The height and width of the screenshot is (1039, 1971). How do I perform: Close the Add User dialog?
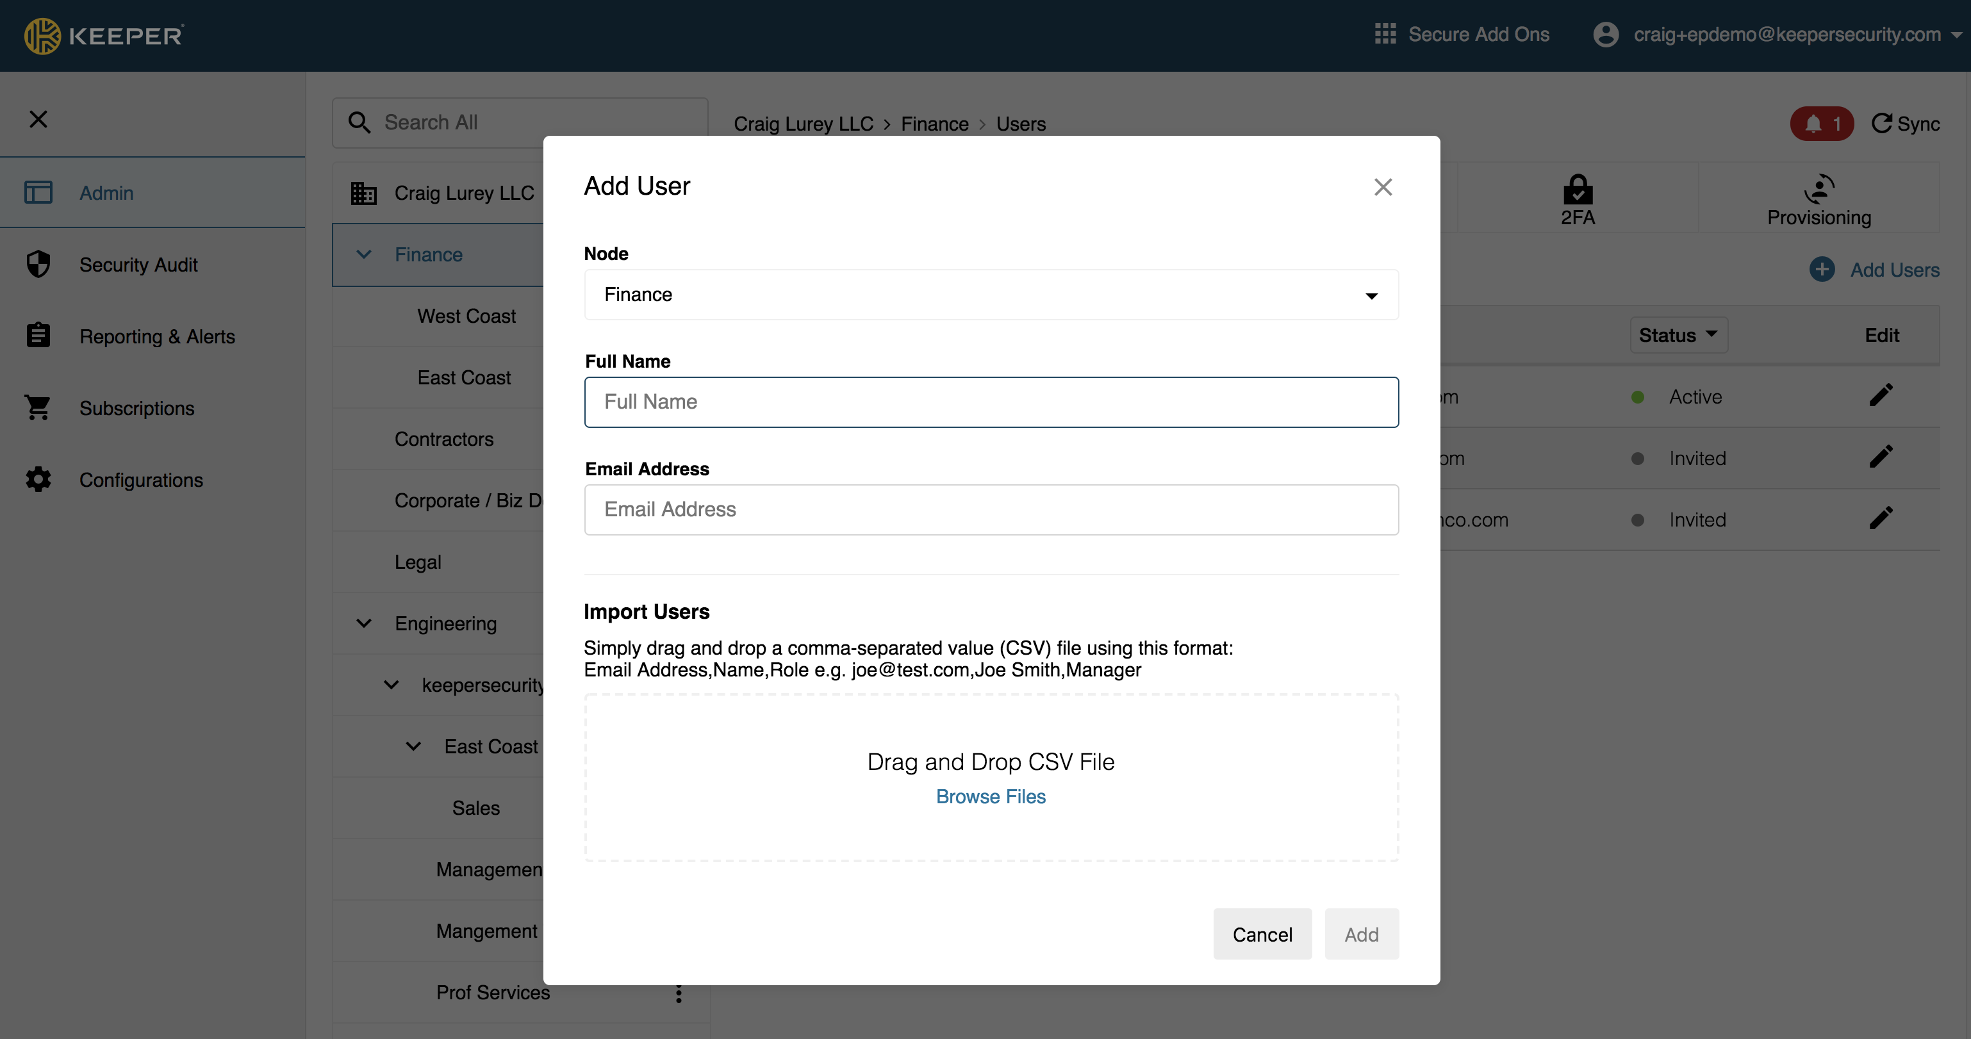pyautogui.click(x=1382, y=186)
